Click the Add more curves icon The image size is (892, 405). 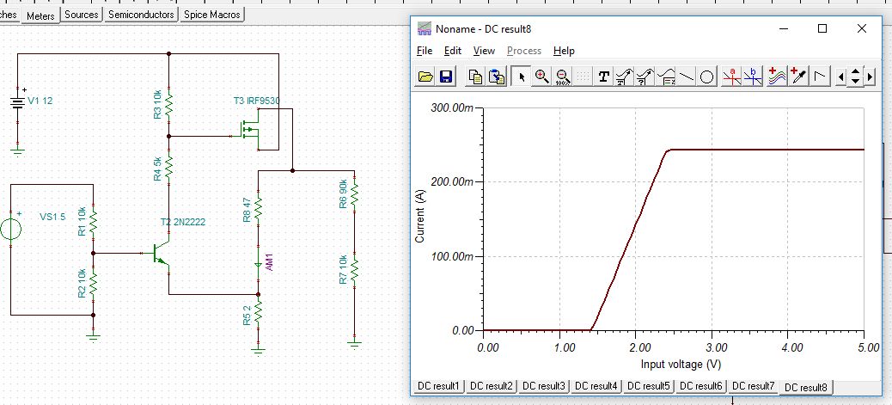(777, 77)
